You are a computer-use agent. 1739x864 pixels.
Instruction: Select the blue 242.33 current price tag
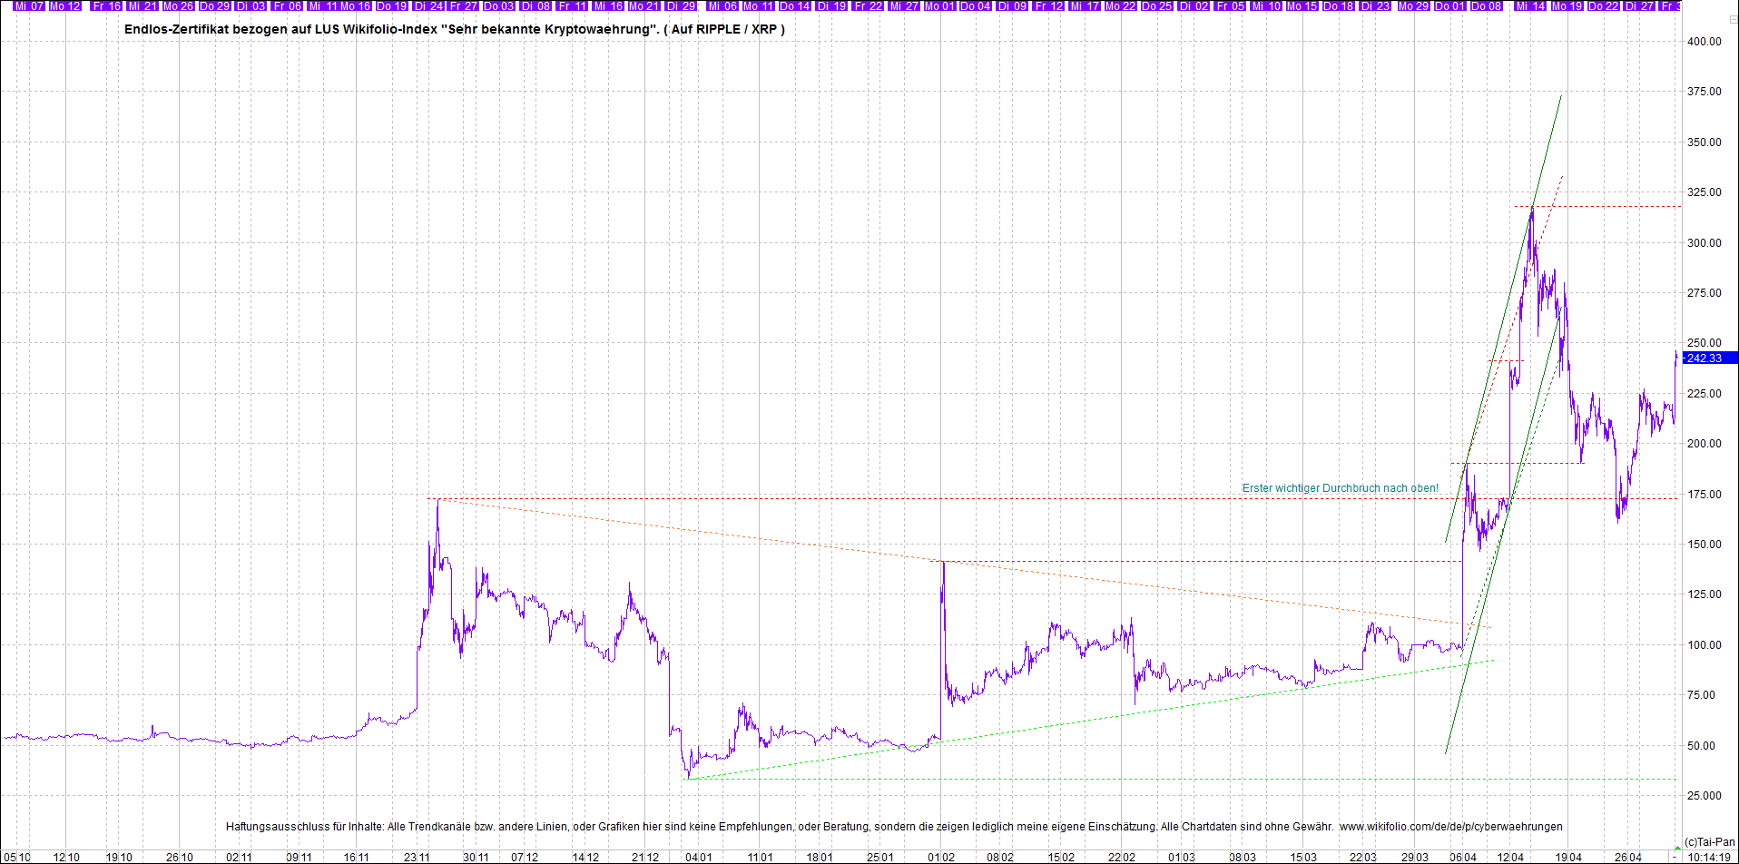coord(1708,358)
